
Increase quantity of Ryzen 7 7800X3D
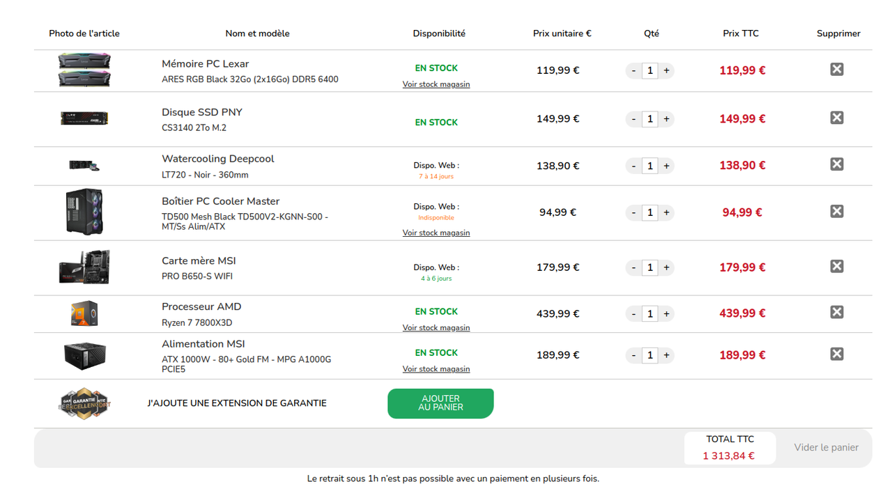(x=666, y=314)
